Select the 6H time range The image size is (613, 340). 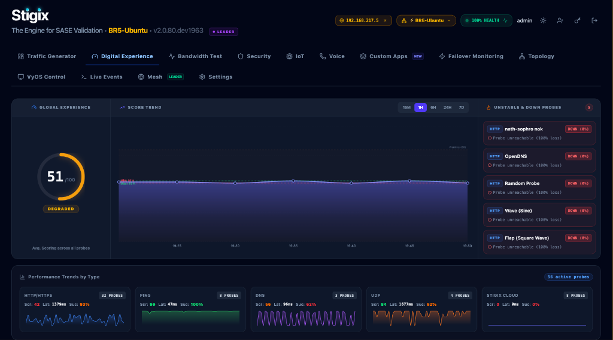tap(433, 108)
